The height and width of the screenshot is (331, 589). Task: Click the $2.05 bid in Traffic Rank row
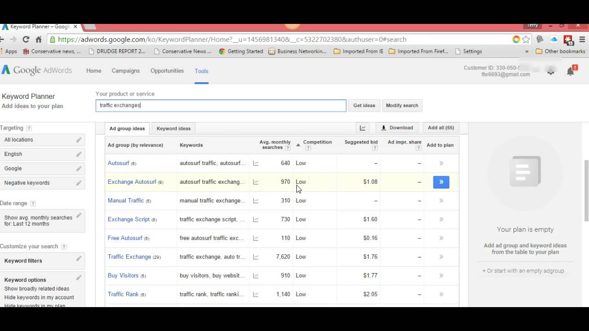[370, 294]
